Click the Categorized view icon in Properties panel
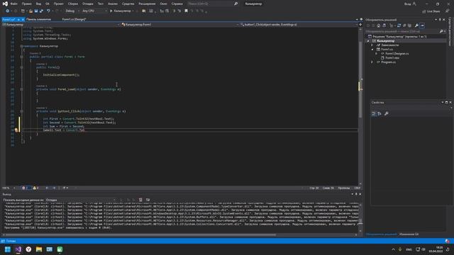Viewport: 454px width, 255px height. point(374,113)
